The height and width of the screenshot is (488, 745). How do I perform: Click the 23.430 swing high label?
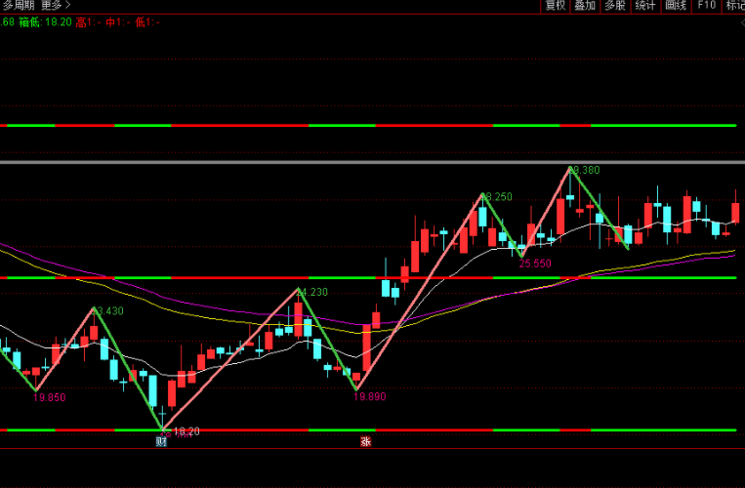pos(109,311)
